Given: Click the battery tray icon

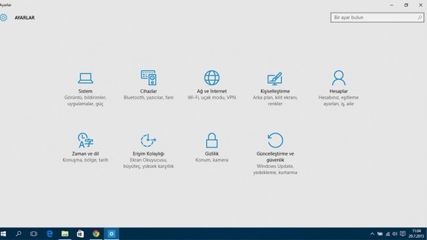Looking at the screenshot, I should tap(380, 233).
